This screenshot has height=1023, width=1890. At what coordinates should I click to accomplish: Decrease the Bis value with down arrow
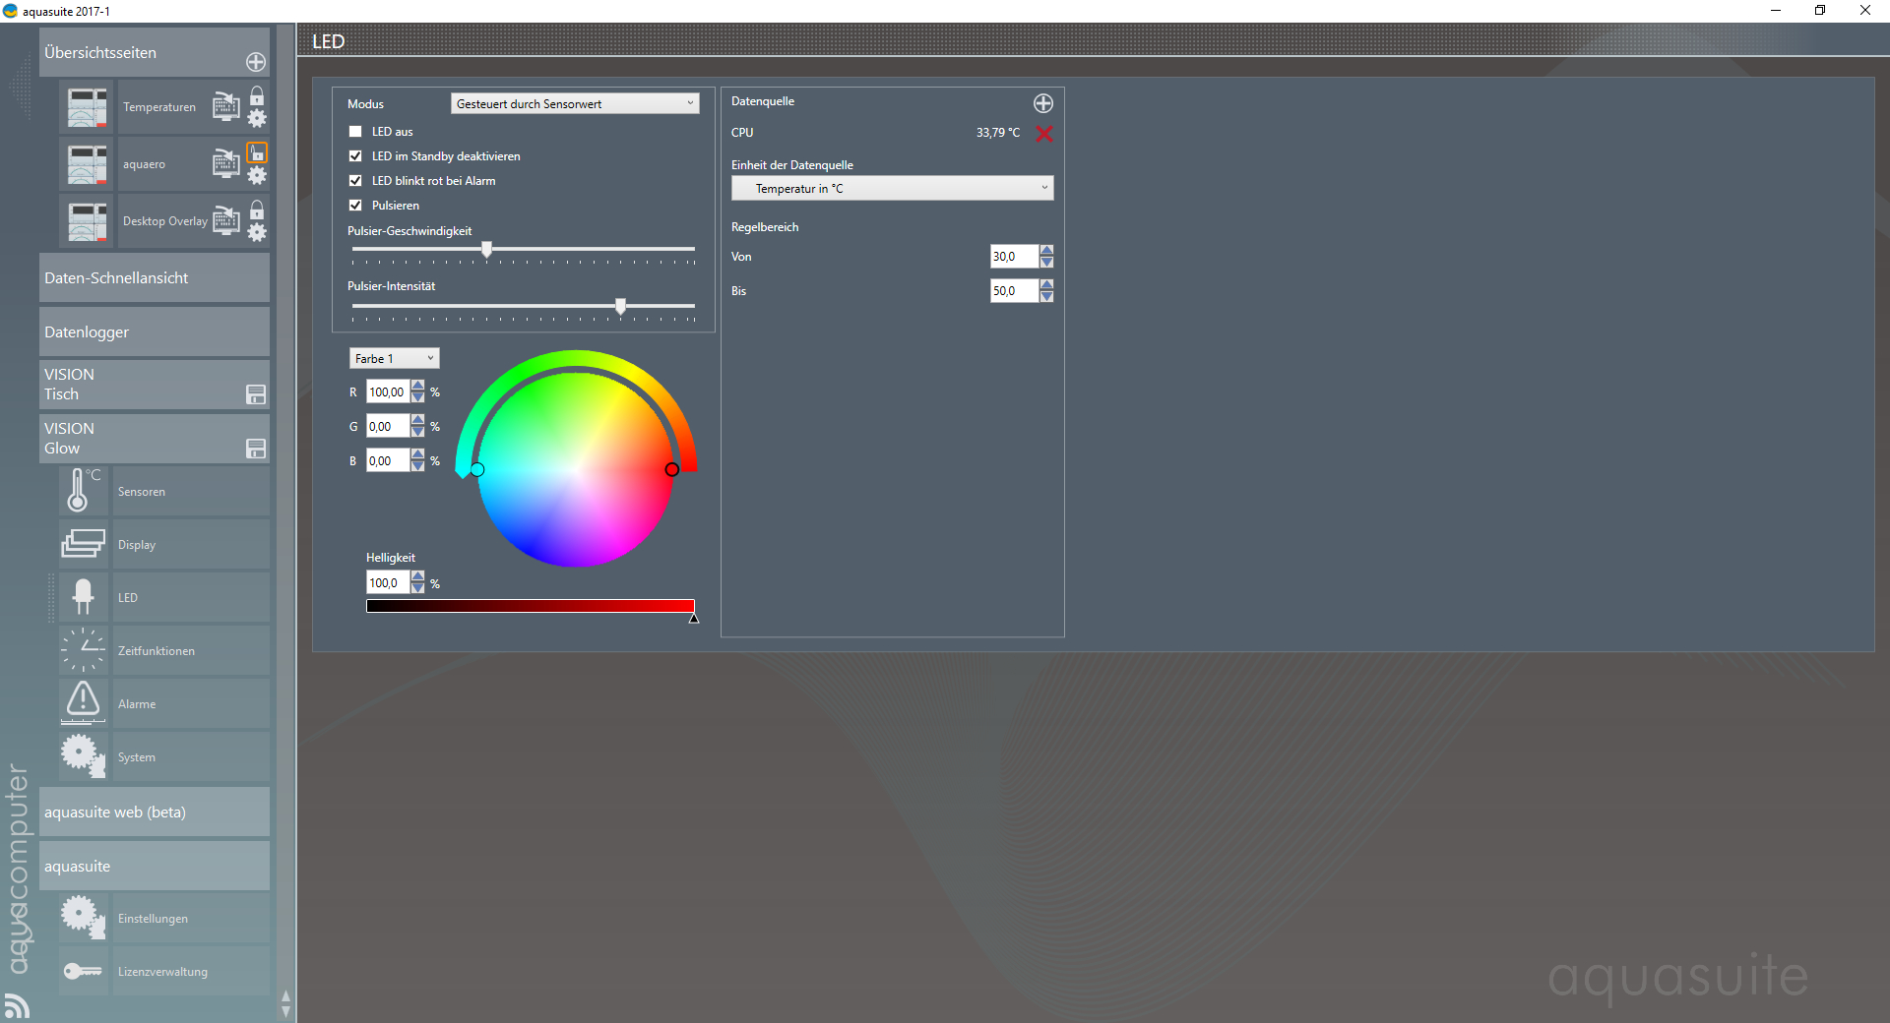(1046, 296)
